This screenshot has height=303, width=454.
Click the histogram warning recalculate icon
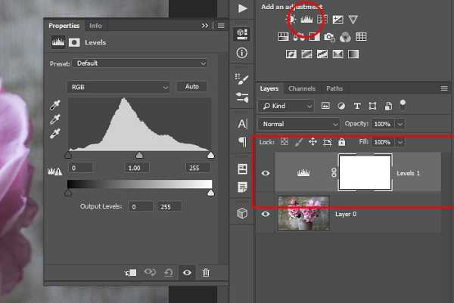[x=54, y=172]
